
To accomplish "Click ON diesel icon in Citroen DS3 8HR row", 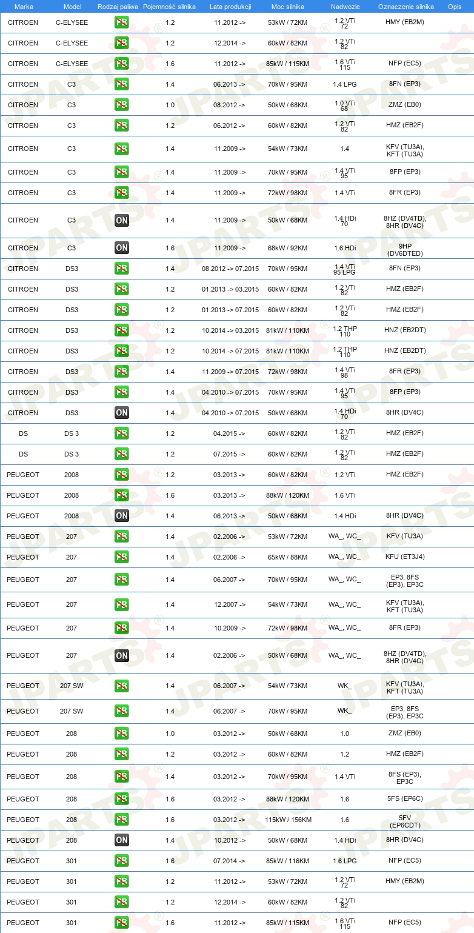I will coord(121,413).
